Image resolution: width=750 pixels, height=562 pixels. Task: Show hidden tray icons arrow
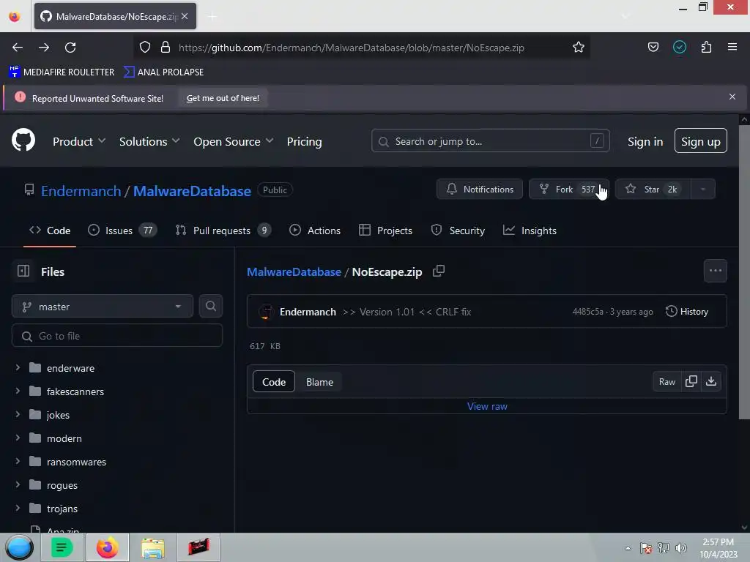point(628,548)
